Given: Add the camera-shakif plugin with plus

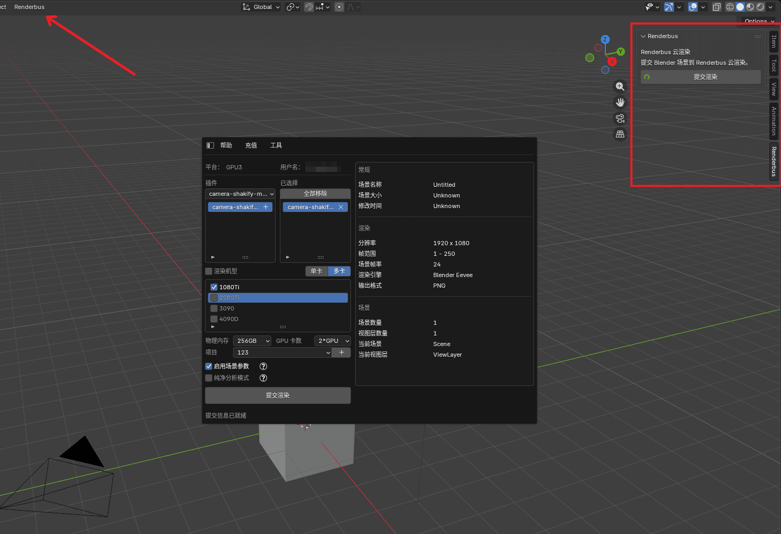Looking at the screenshot, I should coord(265,207).
